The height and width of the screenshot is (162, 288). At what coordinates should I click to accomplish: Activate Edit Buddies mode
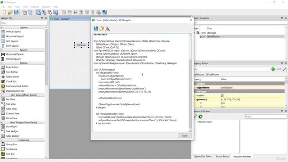[x=50, y=12]
